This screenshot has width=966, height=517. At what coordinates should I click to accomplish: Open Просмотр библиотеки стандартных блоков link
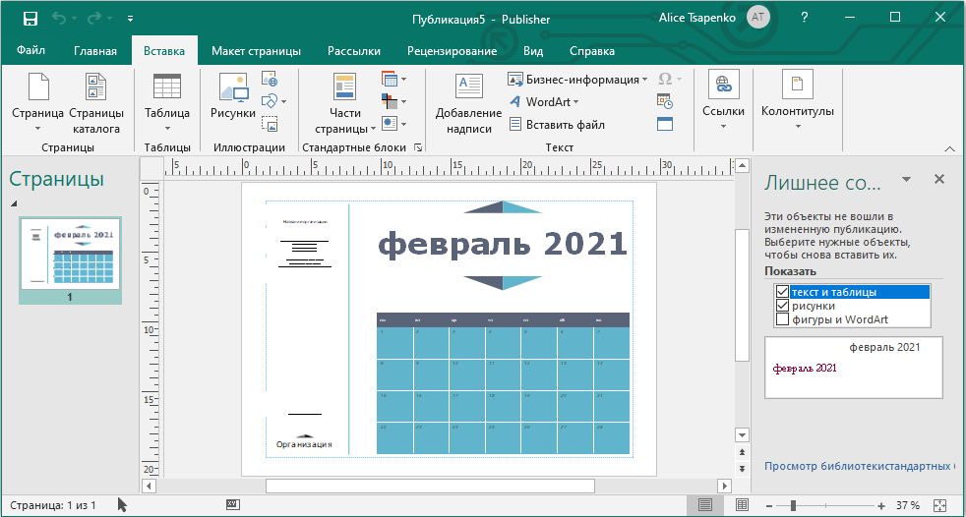[858, 465]
